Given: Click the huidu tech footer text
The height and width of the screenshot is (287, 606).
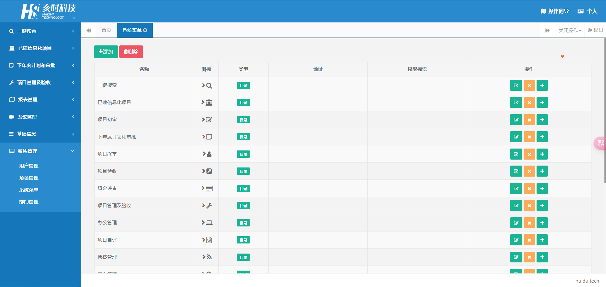Looking at the screenshot, I should 587,281.
